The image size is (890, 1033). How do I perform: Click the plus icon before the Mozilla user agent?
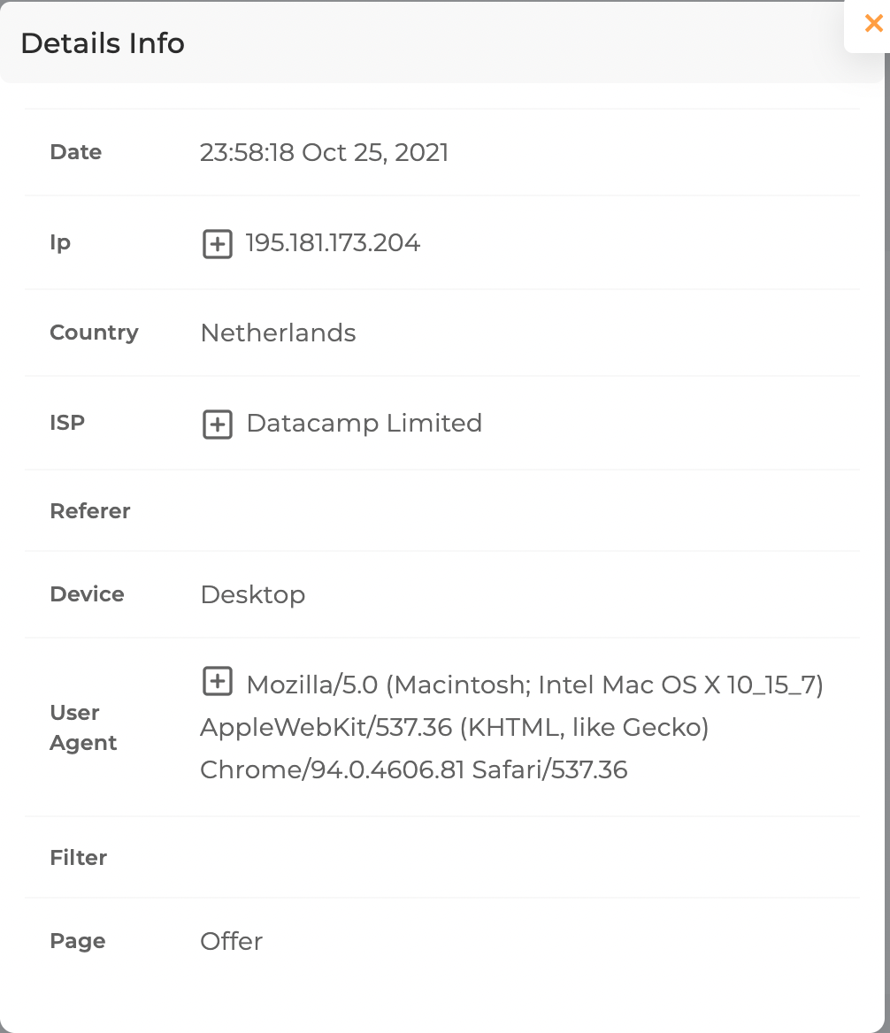point(217,681)
